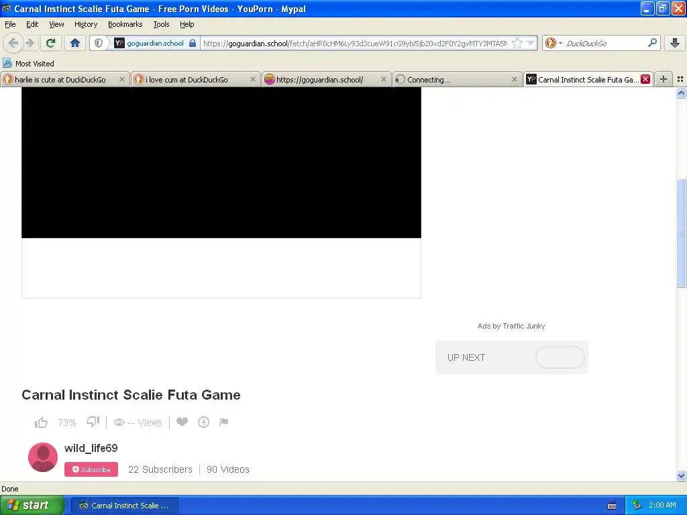687x515 pixels.
Task: Click the Carnal Instinct Scalie taskbar item
Action: (124, 506)
